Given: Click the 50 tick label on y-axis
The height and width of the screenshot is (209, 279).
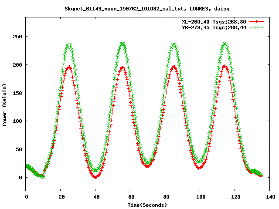Looking at the screenshot, I should pos(19,149).
